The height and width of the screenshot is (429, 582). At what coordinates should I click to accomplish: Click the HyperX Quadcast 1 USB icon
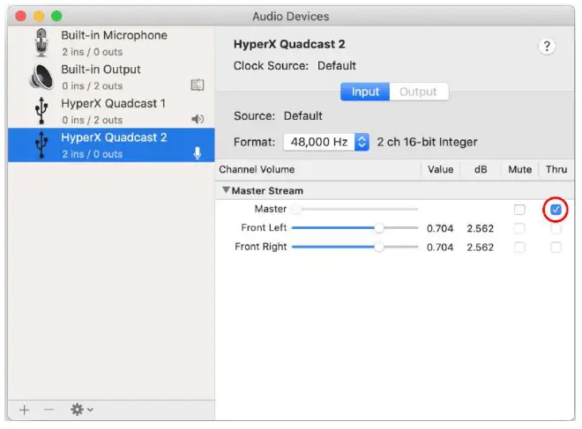point(41,111)
